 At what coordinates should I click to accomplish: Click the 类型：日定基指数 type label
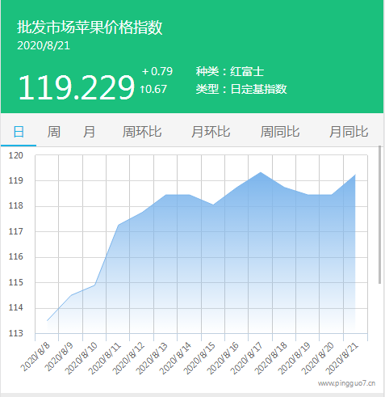tap(241, 89)
